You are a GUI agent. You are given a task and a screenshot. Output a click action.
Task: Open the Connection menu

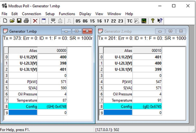(x=32, y=14)
